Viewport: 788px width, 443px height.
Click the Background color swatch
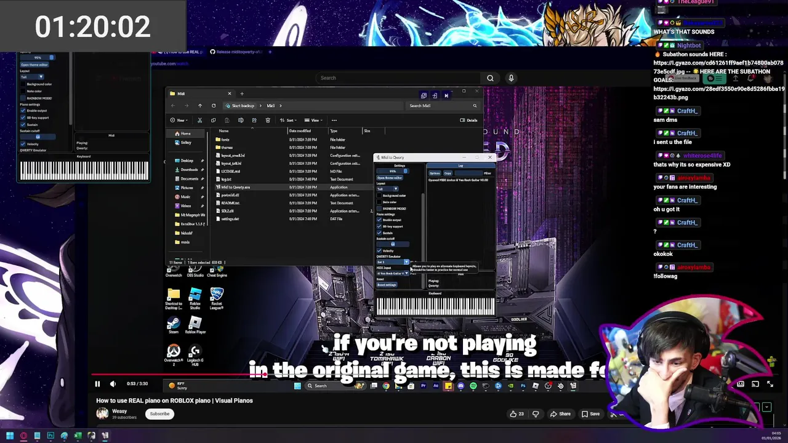click(379, 195)
